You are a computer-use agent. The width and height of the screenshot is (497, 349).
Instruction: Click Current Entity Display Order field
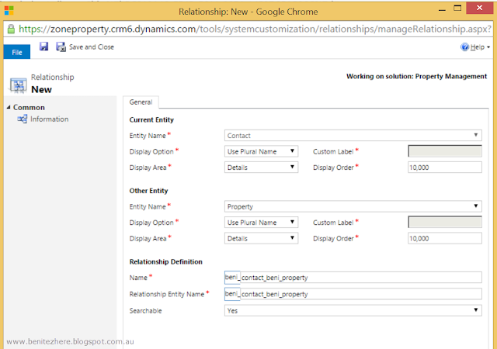point(444,167)
